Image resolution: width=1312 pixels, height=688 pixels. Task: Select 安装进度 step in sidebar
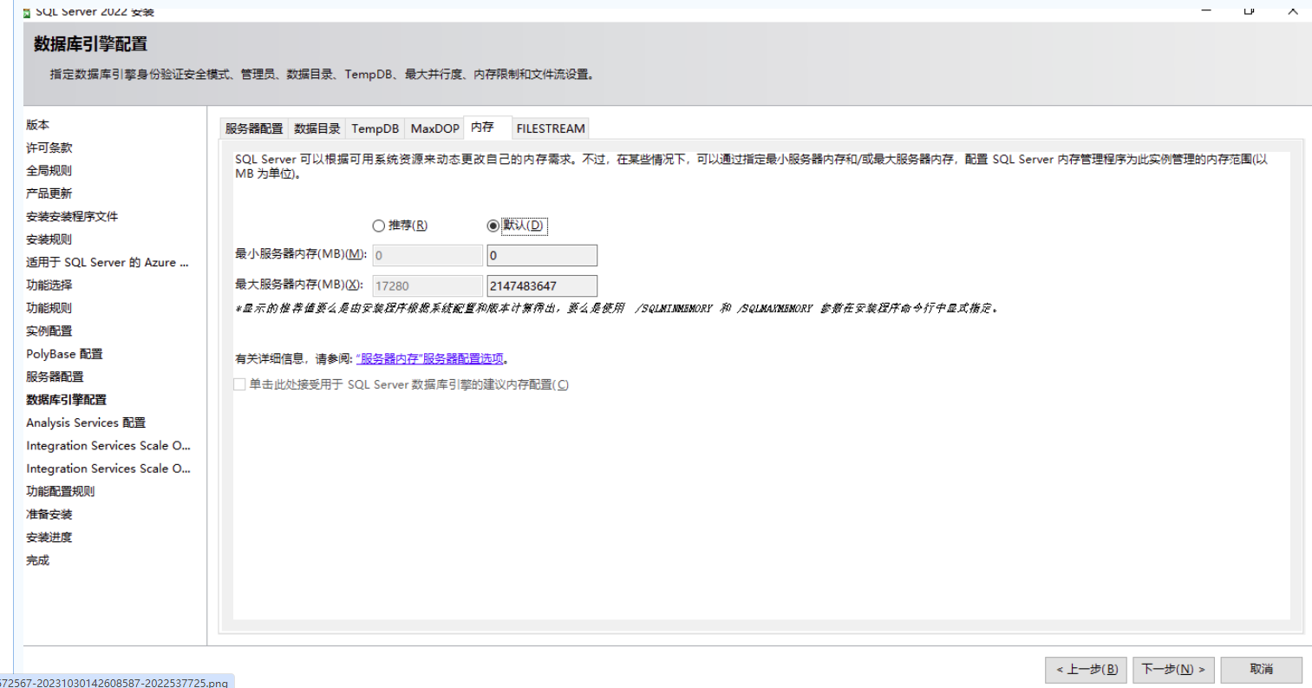(x=49, y=537)
